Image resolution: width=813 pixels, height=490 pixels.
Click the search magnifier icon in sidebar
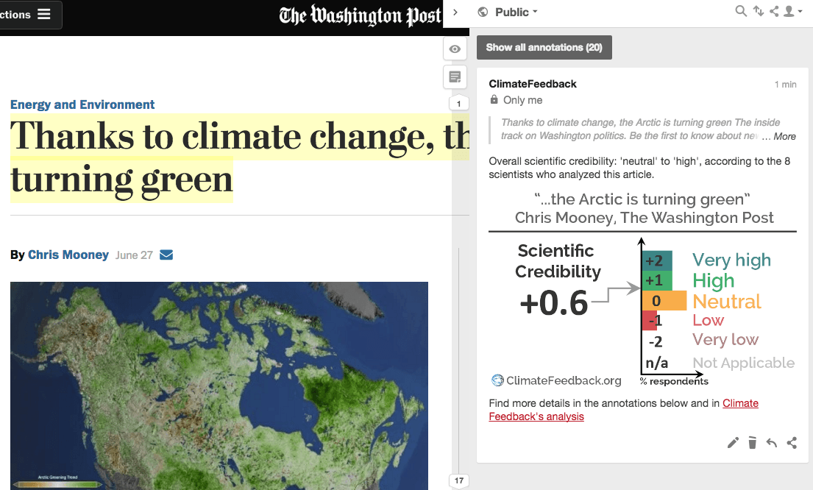coord(741,11)
